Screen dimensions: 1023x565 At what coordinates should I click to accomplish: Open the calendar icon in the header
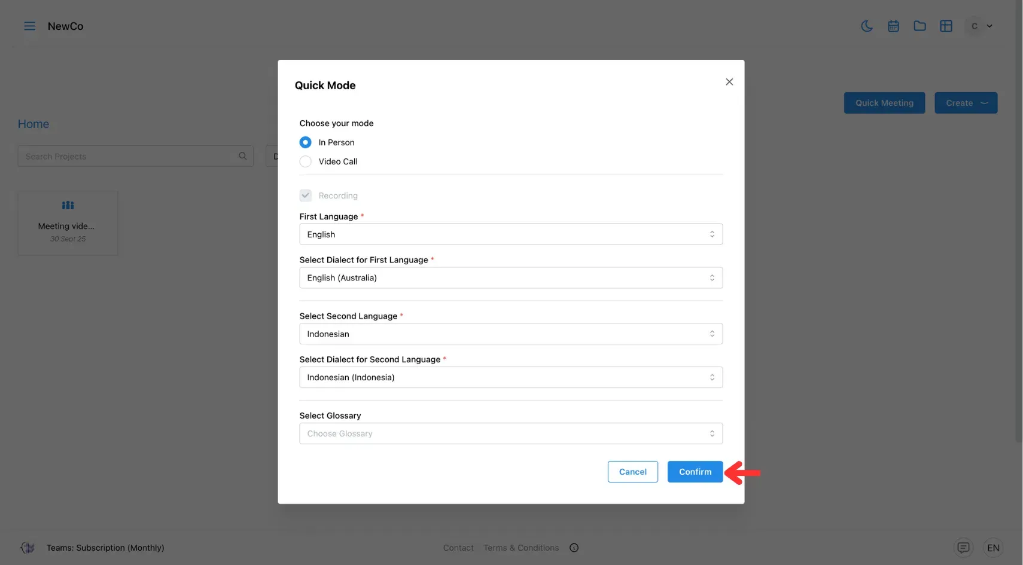893,26
